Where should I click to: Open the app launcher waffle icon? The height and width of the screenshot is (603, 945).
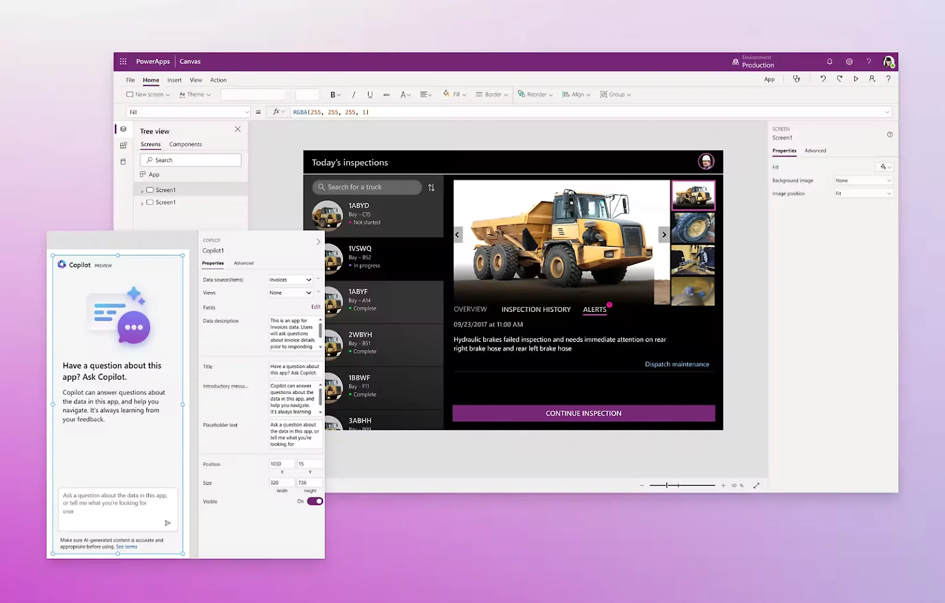pos(123,61)
